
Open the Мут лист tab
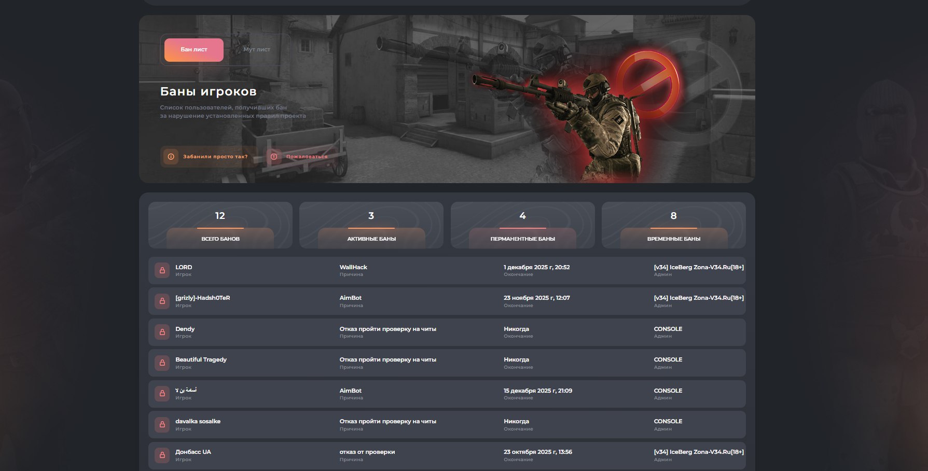257,50
